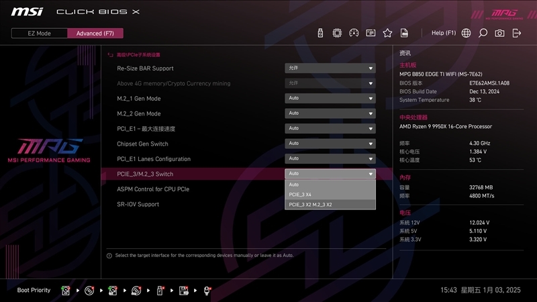Open the hardware monitor gauge icon

click(x=354, y=33)
